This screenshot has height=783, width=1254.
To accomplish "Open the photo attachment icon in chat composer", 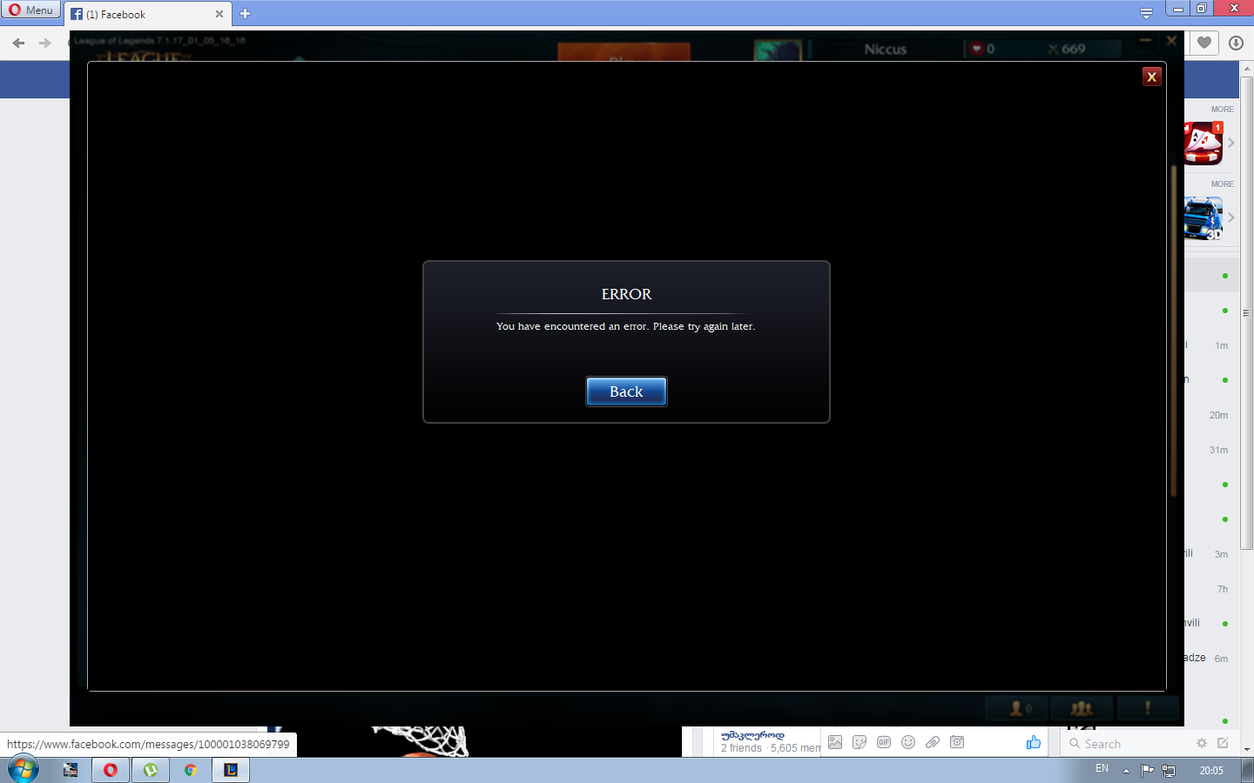I will (836, 742).
